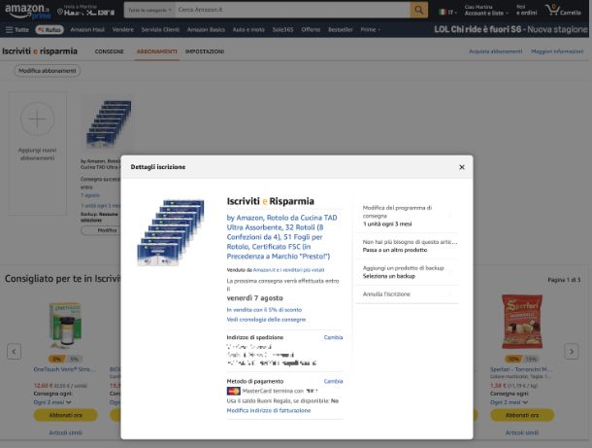
Task: Click the kitchen roll product image in dialog
Action: (171, 231)
